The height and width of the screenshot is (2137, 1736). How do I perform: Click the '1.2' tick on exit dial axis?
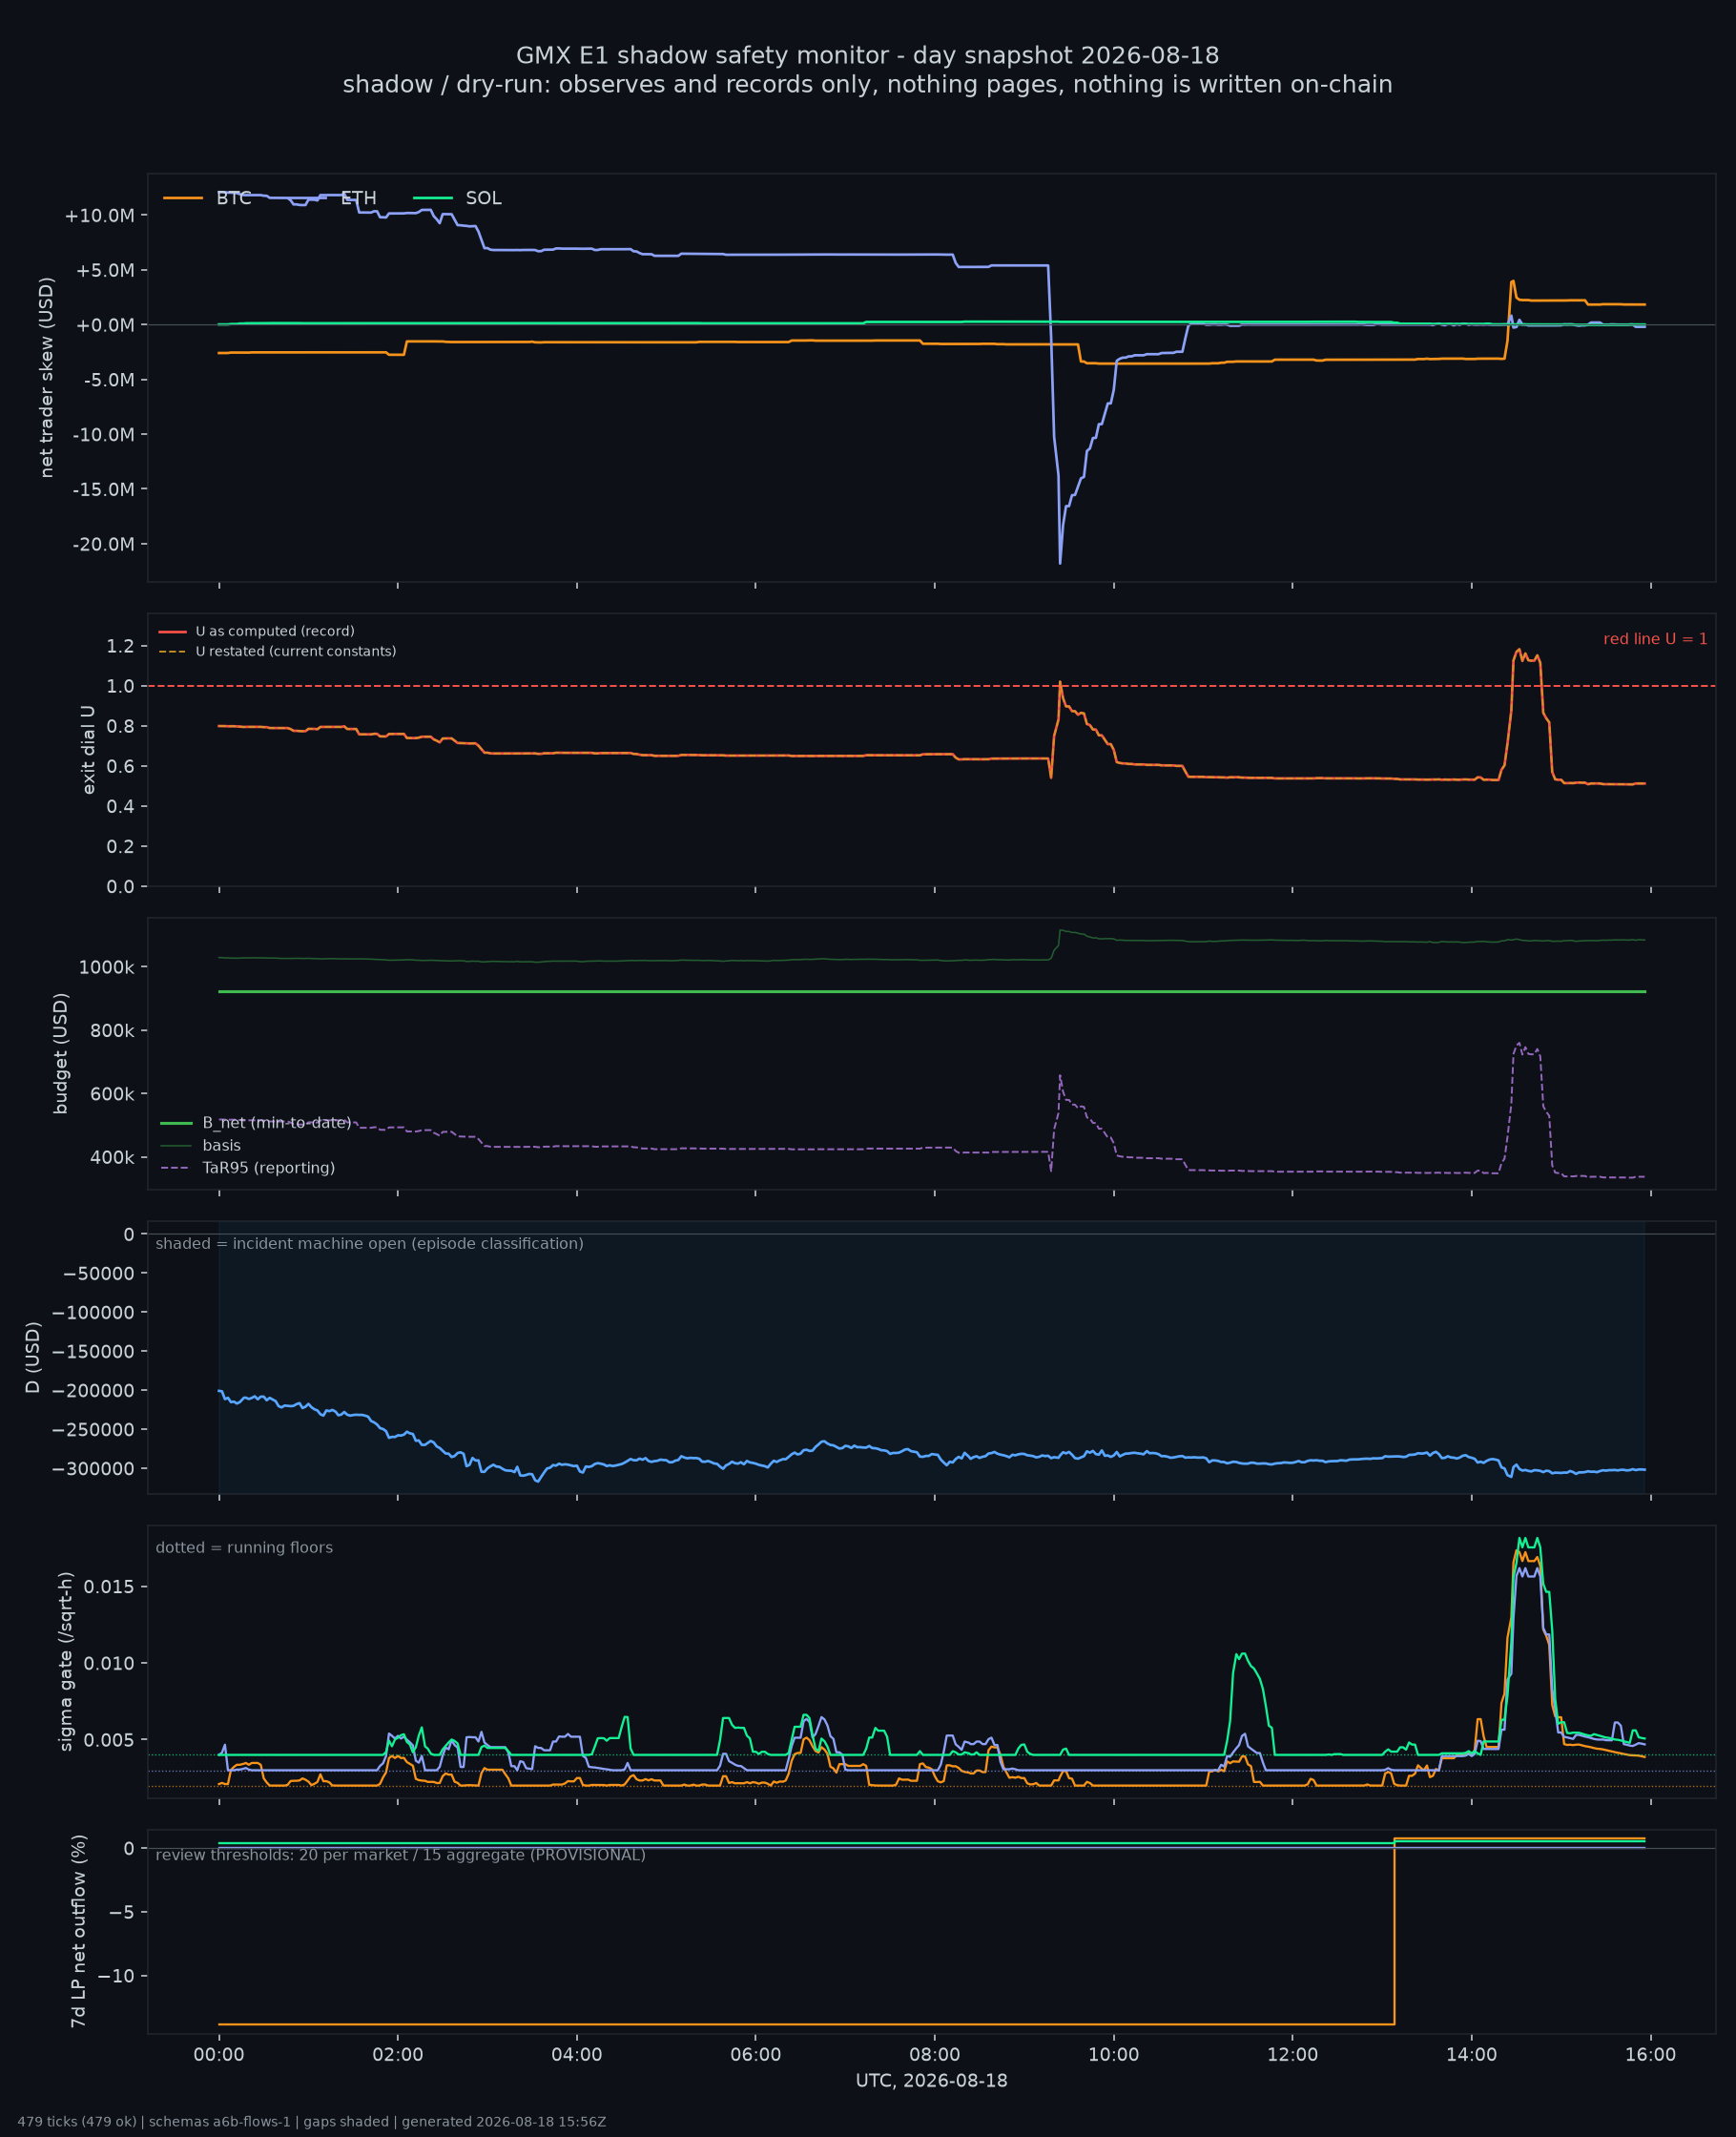pyautogui.click(x=121, y=647)
